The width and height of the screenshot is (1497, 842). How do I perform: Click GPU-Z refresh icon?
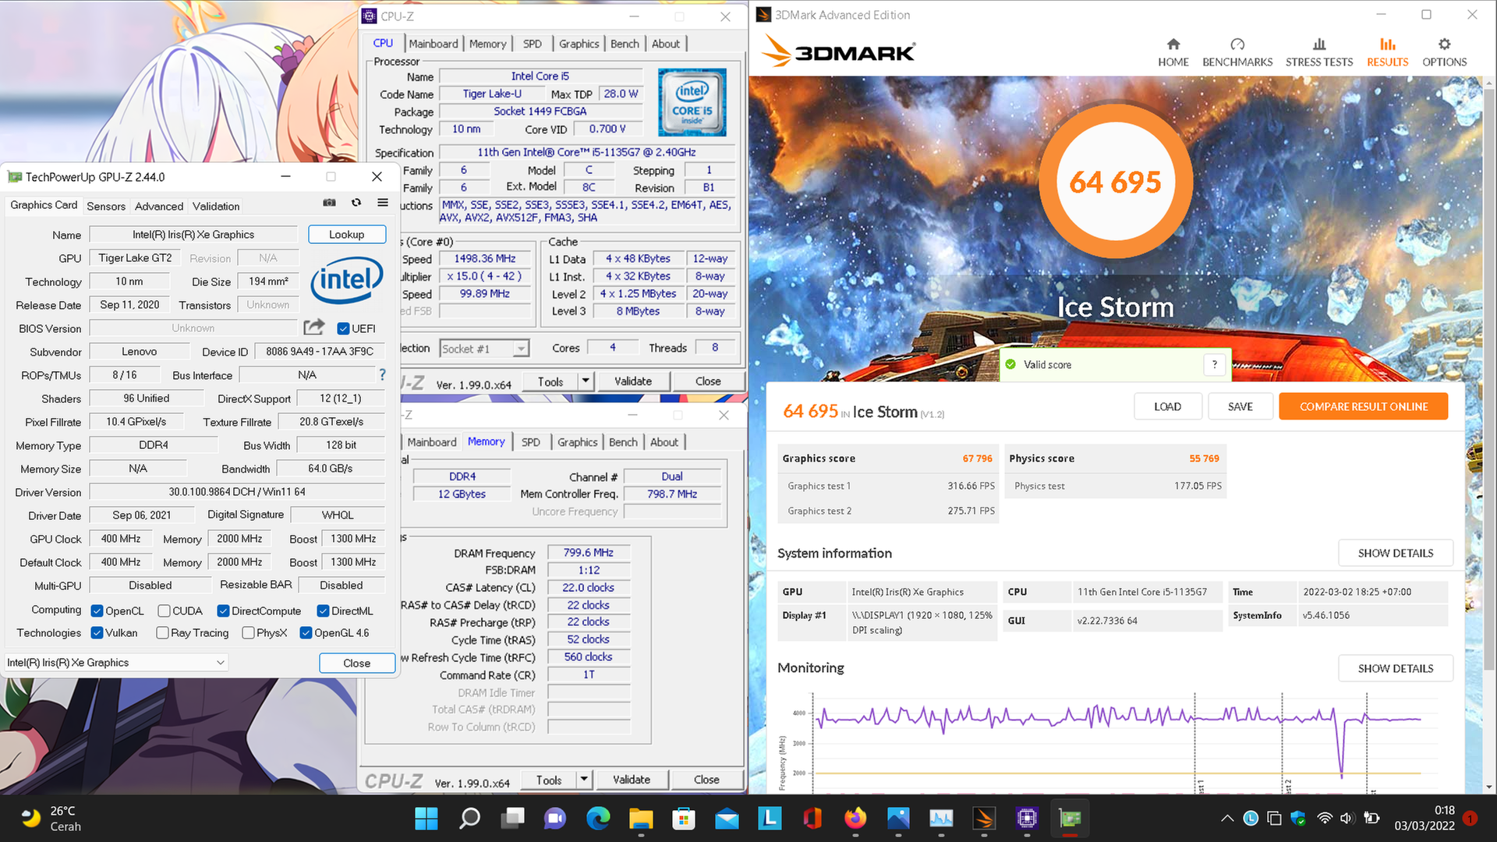pyautogui.click(x=356, y=203)
